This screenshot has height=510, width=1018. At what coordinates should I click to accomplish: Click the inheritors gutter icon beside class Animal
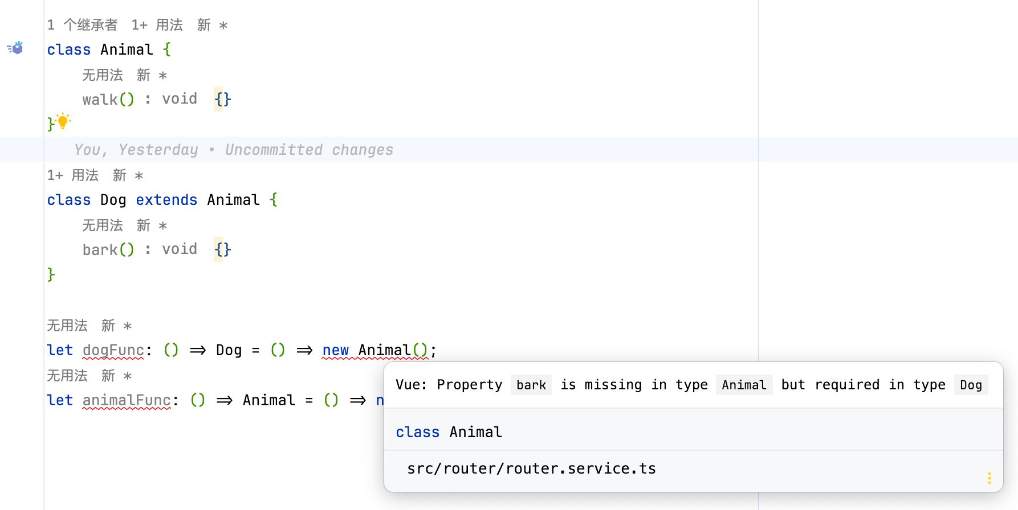[15, 48]
